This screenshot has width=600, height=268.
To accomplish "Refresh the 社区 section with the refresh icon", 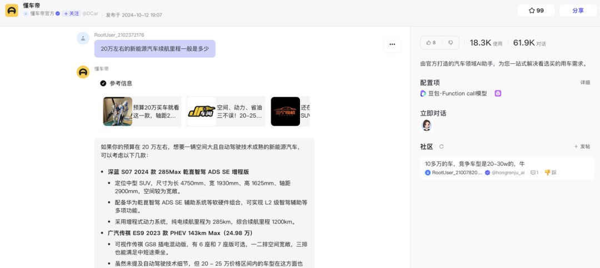I will click(441, 146).
